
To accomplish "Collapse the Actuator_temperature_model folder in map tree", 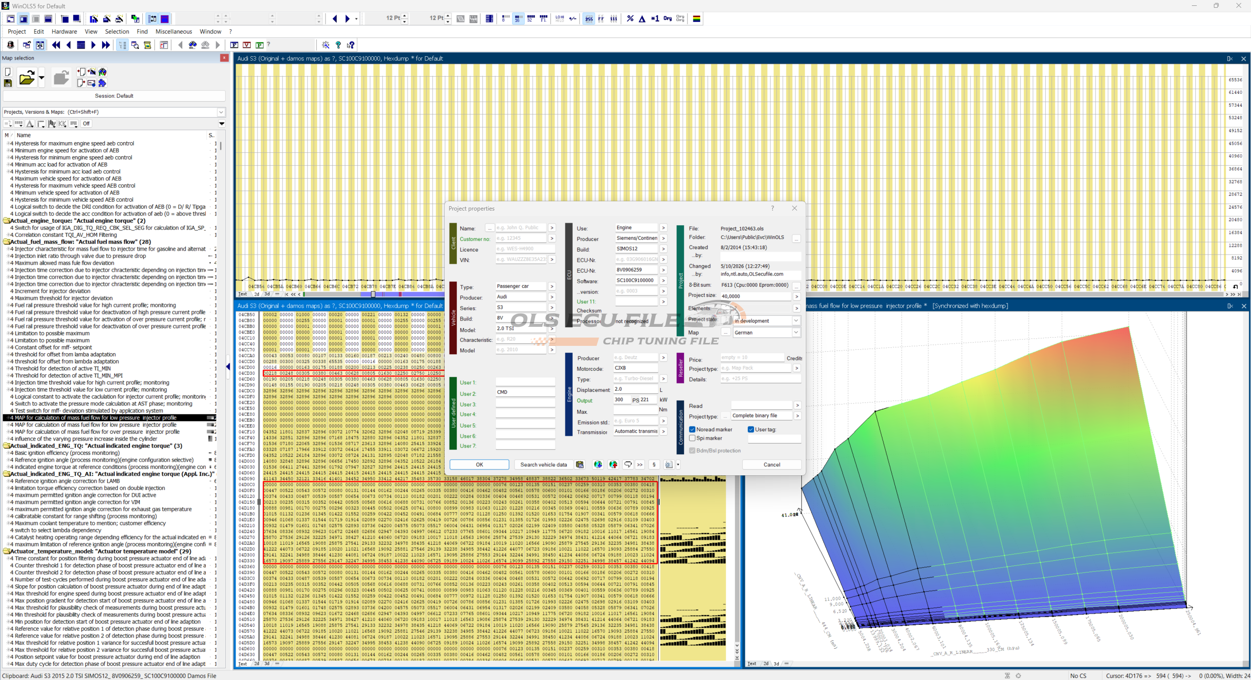I will pos(7,552).
